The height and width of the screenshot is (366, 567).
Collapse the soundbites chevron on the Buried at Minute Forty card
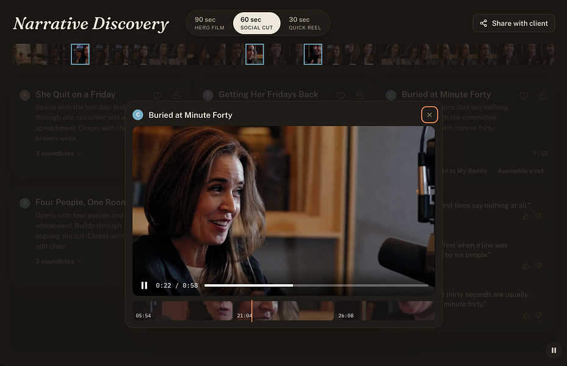(x=445, y=154)
